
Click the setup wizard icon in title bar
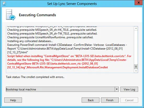(4, 4)
